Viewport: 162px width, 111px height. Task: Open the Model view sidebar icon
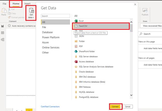click(x=3, y=39)
